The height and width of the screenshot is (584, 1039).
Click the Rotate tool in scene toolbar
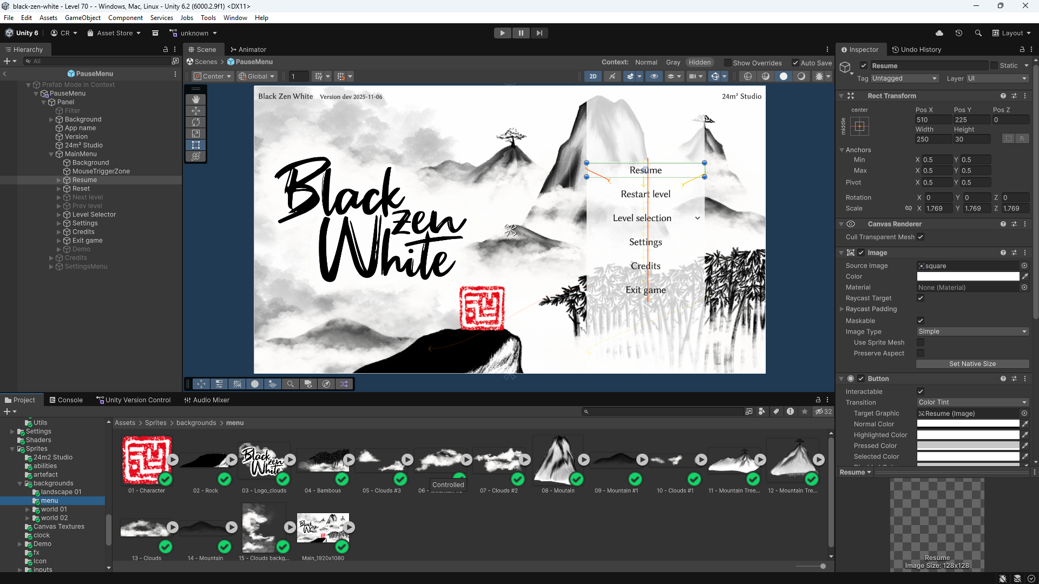point(196,122)
